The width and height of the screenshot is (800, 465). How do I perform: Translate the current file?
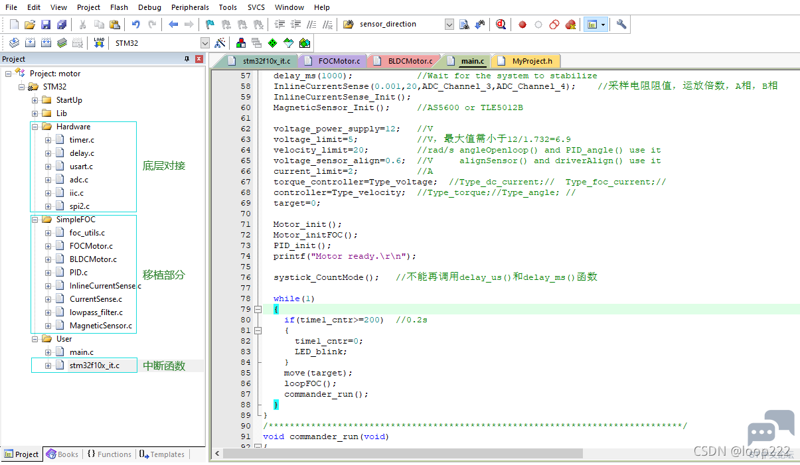tap(14, 42)
